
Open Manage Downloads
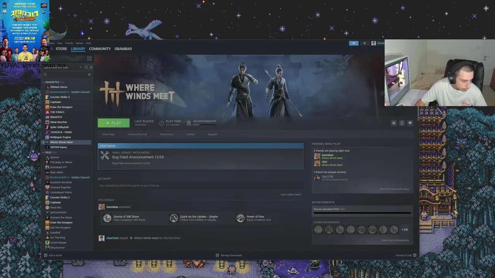coord(229,255)
